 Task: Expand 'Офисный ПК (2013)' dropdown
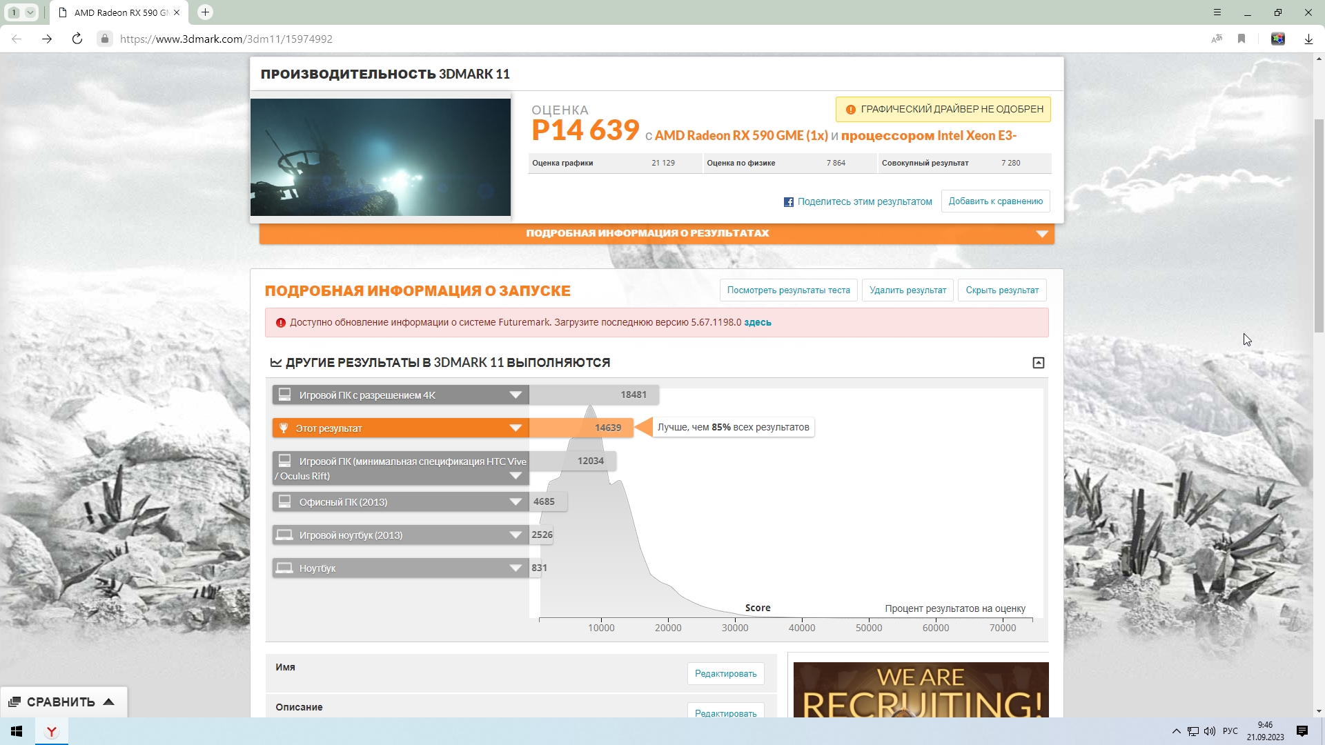tap(515, 502)
